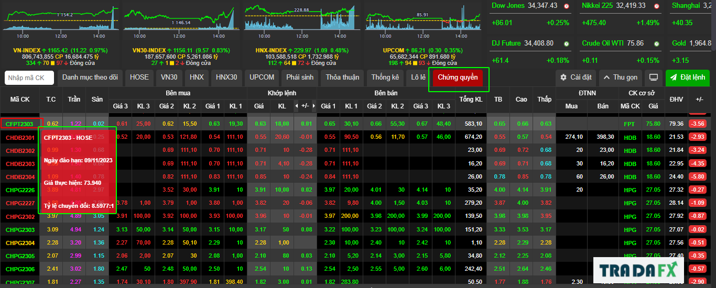Click the Thấp column header
The image size is (716, 288).
pyautogui.click(x=544, y=99)
